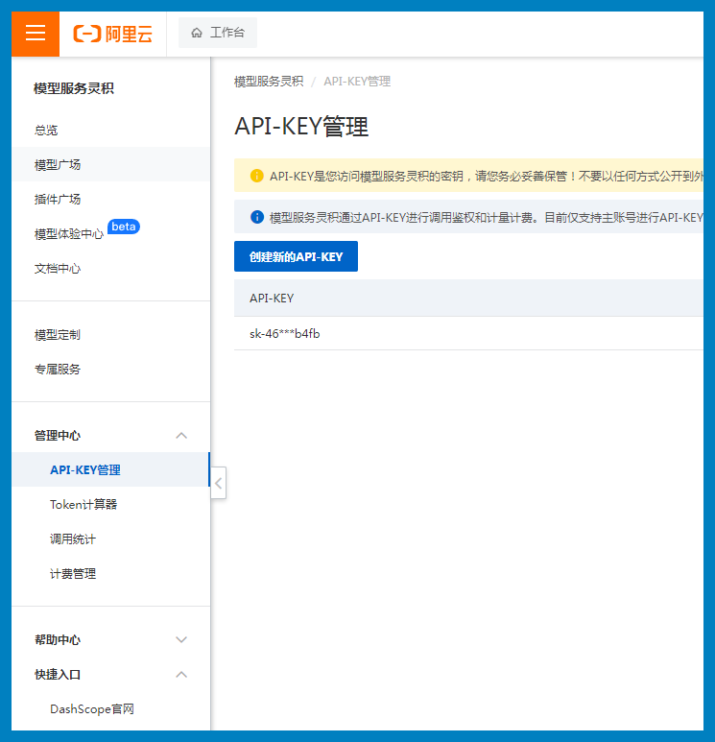Screen dimensions: 715x742
Task: Open 插件广场 sidebar item
Action: pyautogui.click(x=58, y=200)
